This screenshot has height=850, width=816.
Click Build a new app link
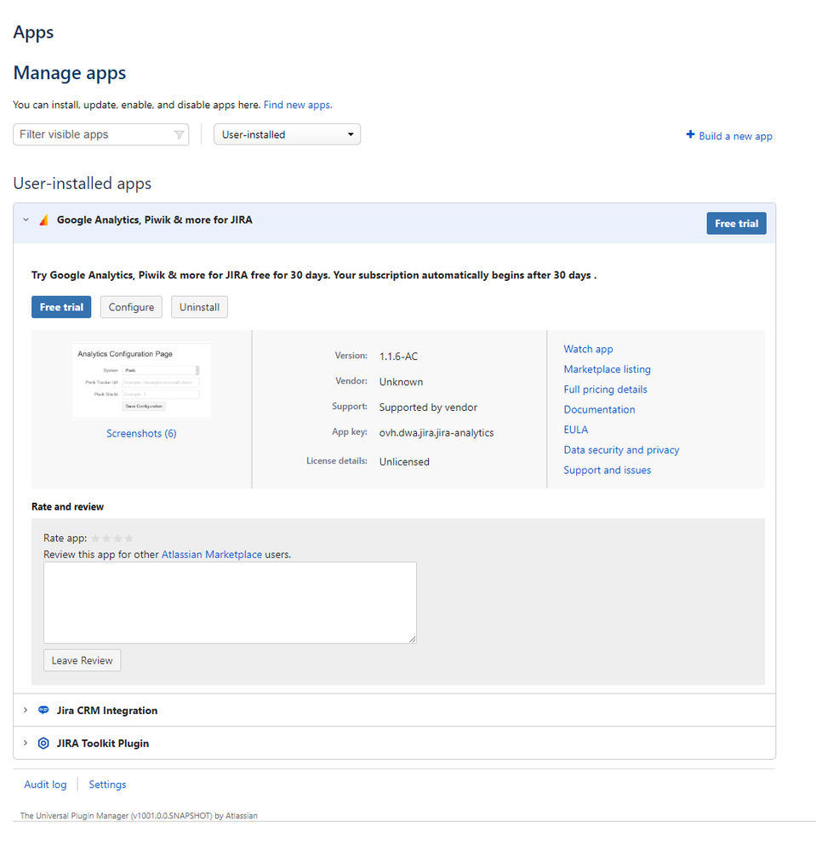(735, 136)
